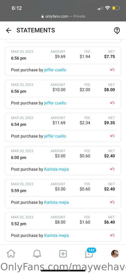Open the Home tab icon
Image resolution: width=126 pixels, height=274 pixels.
tap(11, 253)
